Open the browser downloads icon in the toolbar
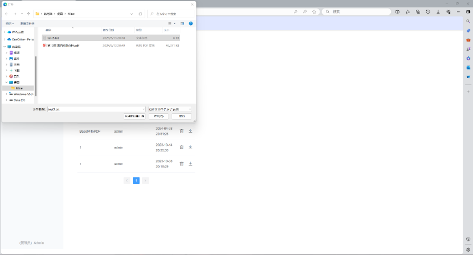The image size is (473, 255). [x=438, y=11]
